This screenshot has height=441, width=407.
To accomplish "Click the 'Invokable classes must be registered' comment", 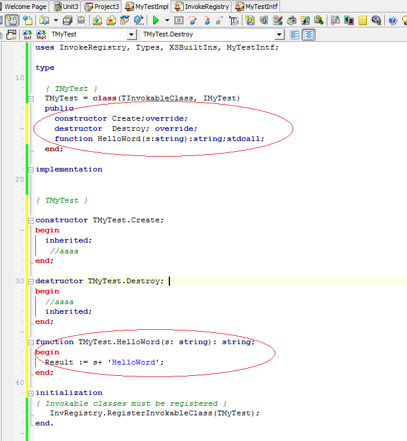I will point(132,403).
